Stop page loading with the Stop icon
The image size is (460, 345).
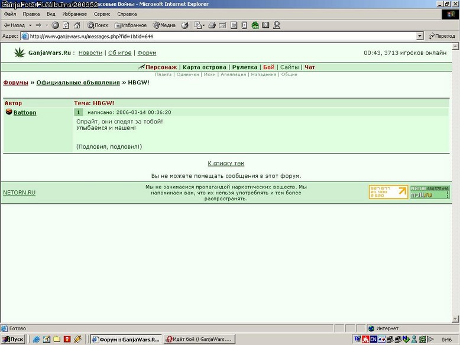[55, 25]
